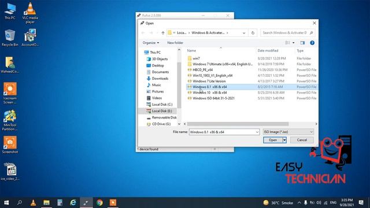The height and width of the screenshot is (208, 370).
Task: Click the Open button
Action: click(x=273, y=140)
